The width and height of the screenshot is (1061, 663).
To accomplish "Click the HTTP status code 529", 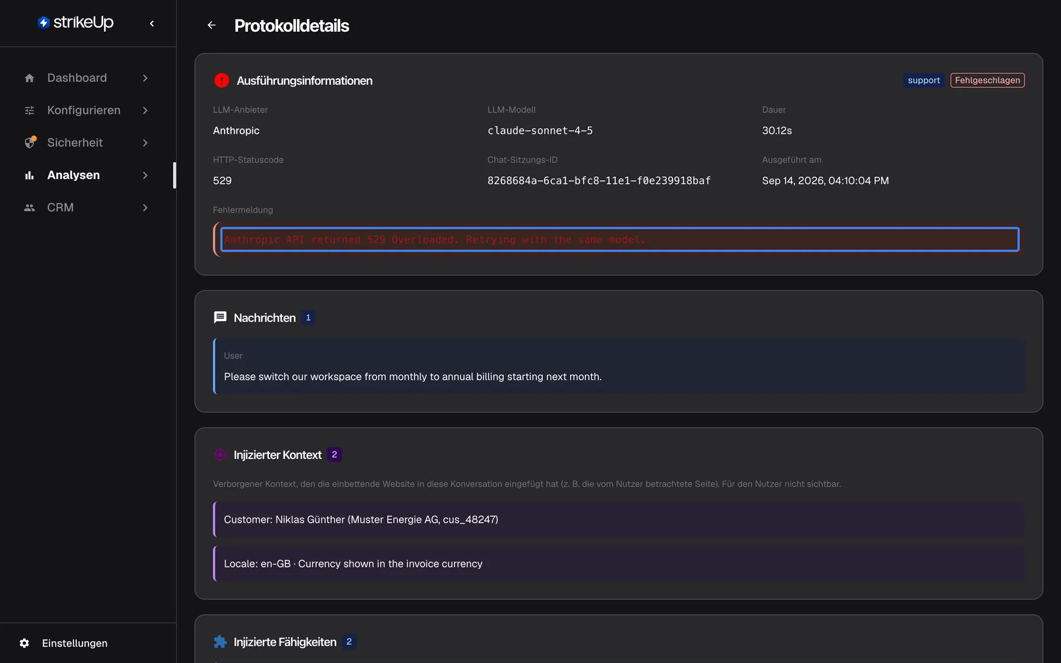I will (x=222, y=180).
